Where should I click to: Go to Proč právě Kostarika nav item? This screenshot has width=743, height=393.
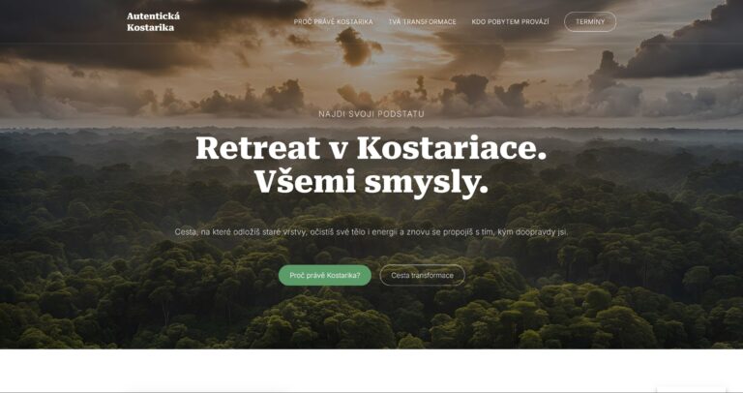(333, 22)
